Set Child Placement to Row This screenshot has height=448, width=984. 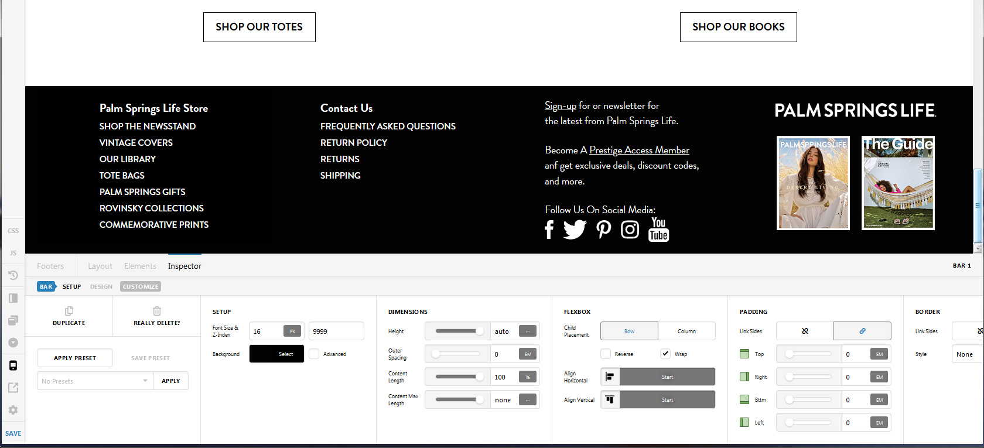click(629, 331)
